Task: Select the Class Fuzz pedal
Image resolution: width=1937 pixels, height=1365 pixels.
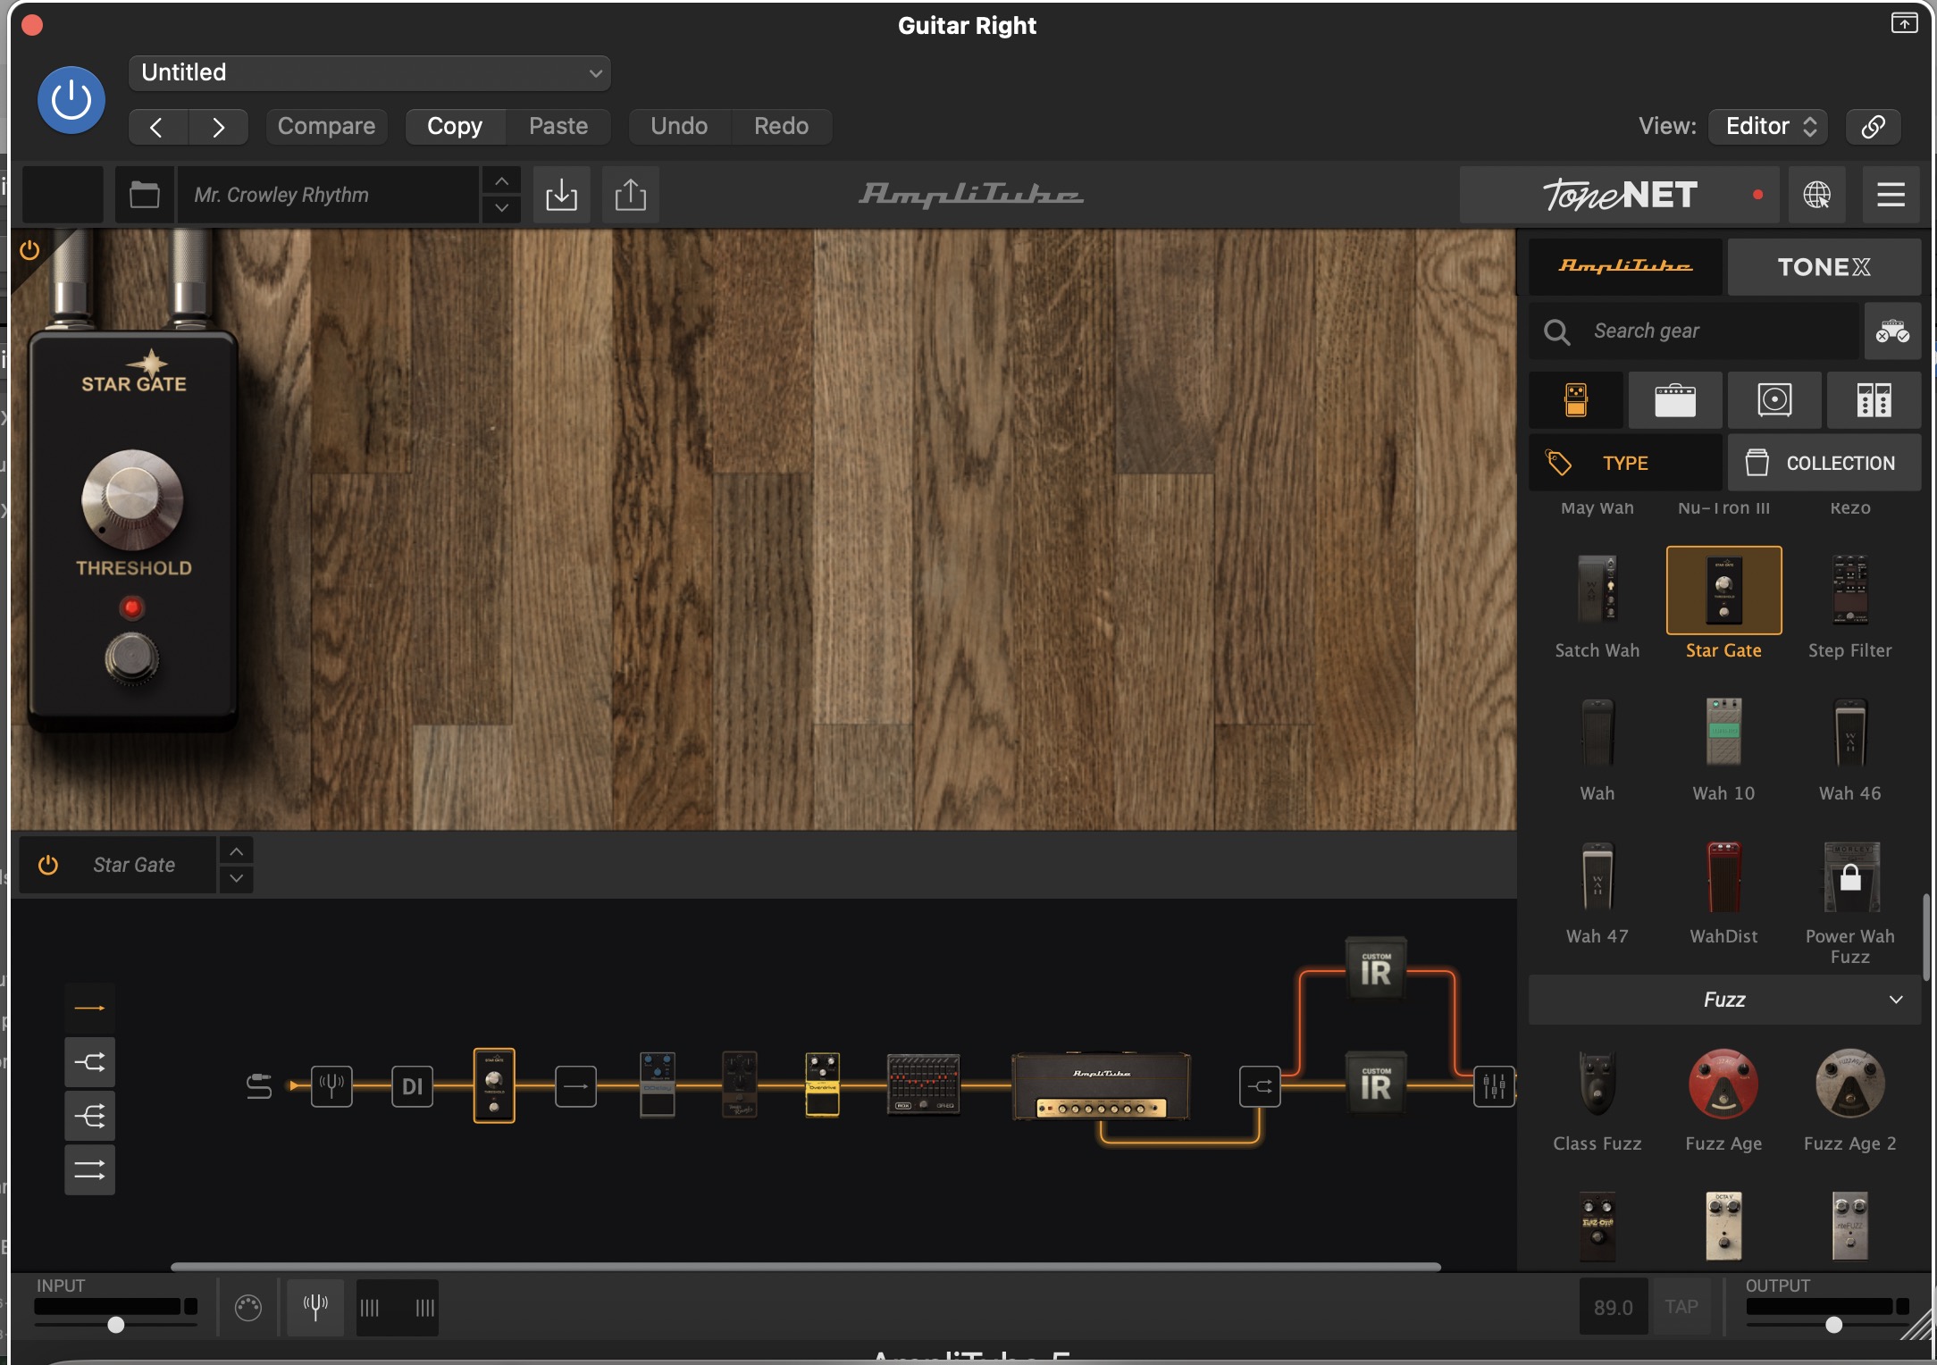Action: coord(1597,1099)
